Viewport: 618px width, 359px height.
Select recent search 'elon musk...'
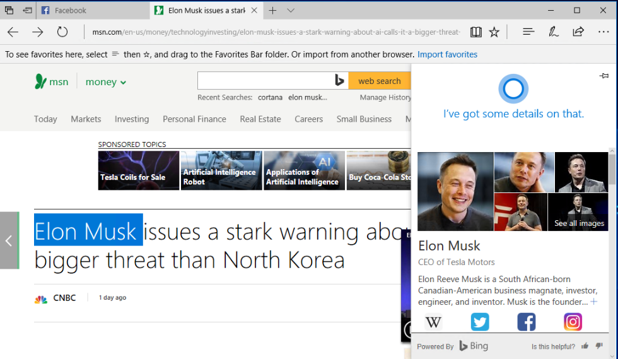coord(308,97)
